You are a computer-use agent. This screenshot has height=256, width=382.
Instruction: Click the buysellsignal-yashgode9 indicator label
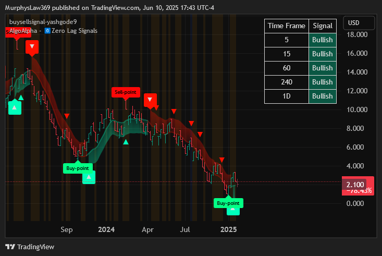click(x=43, y=22)
